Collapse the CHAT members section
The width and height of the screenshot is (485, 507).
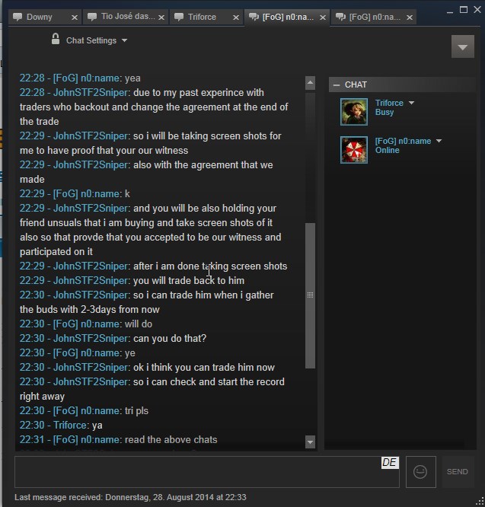337,84
